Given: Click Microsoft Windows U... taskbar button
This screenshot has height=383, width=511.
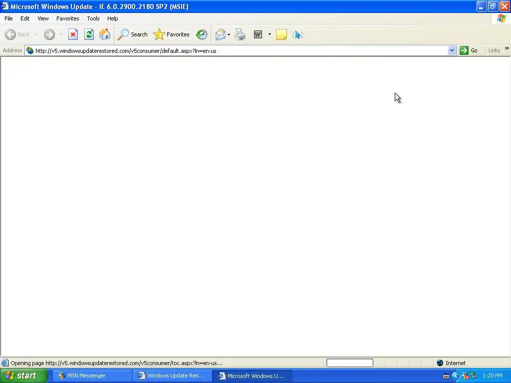Looking at the screenshot, I should [x=252, y=376].
